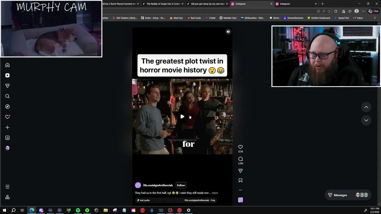The image size is (381, 214).
Task: Open Copilot Chat in Edge toolbar
Action: pos(373,11)
